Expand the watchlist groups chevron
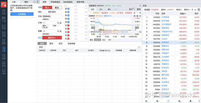 [195, 10]
